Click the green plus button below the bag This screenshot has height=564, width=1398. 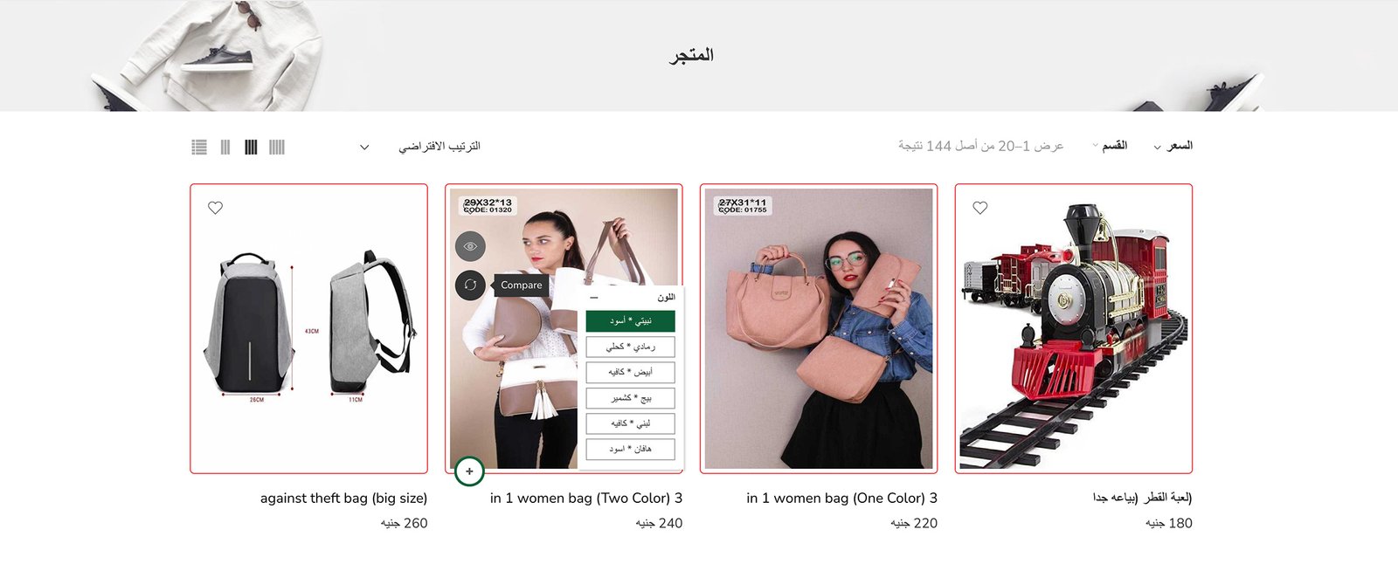469,471
